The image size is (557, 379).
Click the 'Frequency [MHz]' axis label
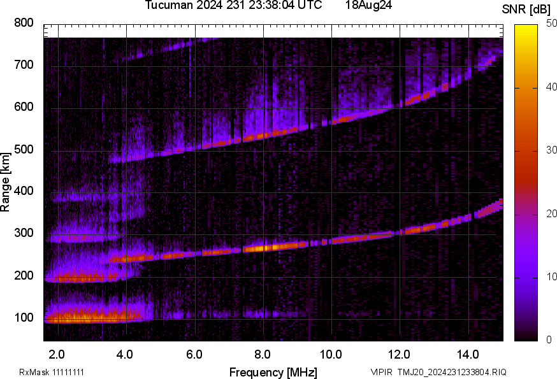coord(273,373)
